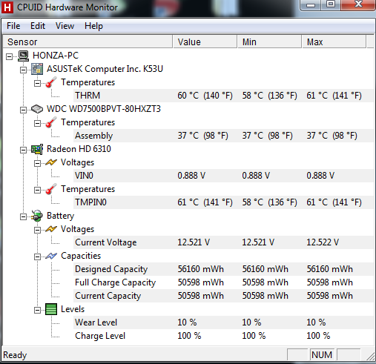This screenshot has height=364, width=376.
Task: Minimize the Hardware Monitor window
Action: pos(311,4)
